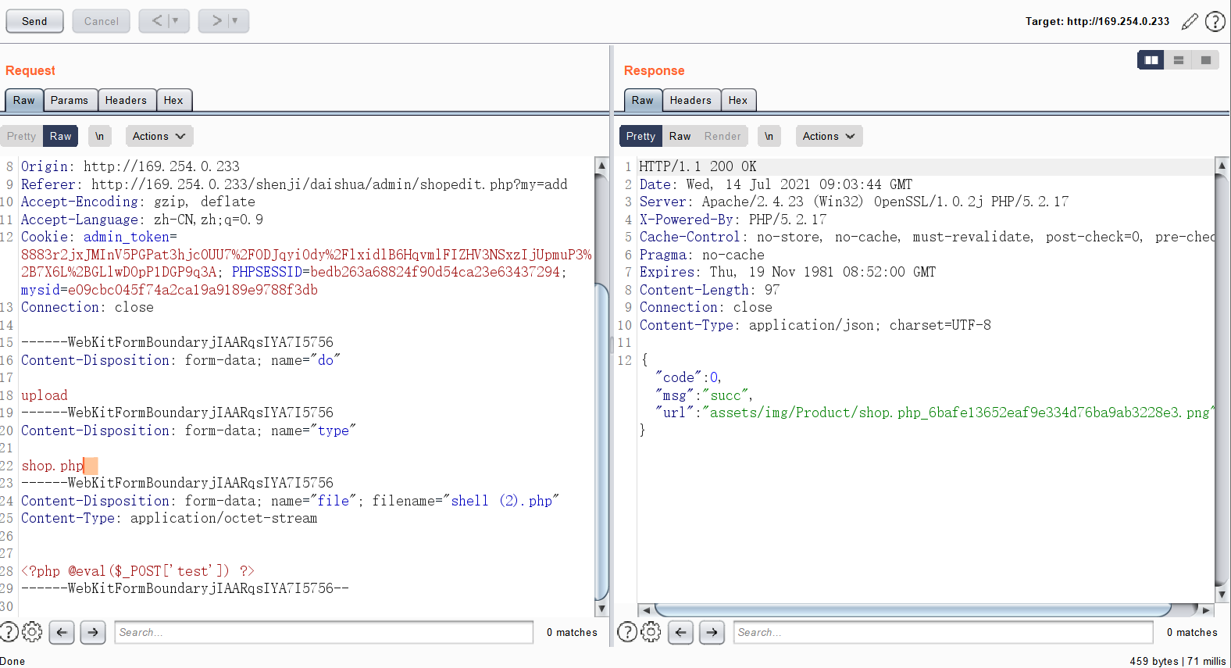
Task: Click the request '0 matches' label
Action: [x=572, y=632]
